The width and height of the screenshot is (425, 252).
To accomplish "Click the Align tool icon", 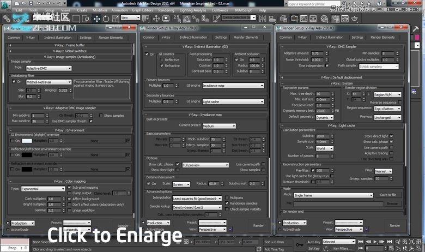I will (272, 19).
